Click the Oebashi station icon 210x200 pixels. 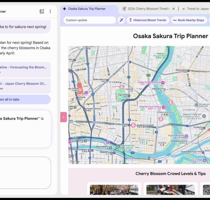85,141
